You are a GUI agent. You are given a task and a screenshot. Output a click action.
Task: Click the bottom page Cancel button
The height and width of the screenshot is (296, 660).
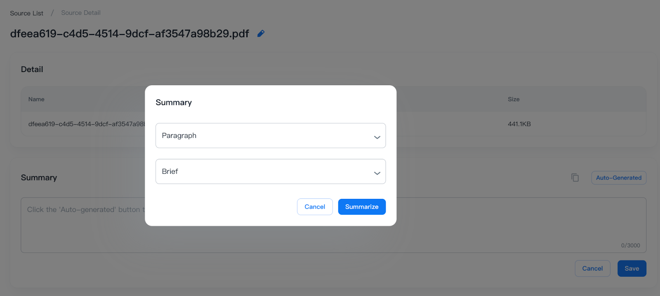pos(592,268)
